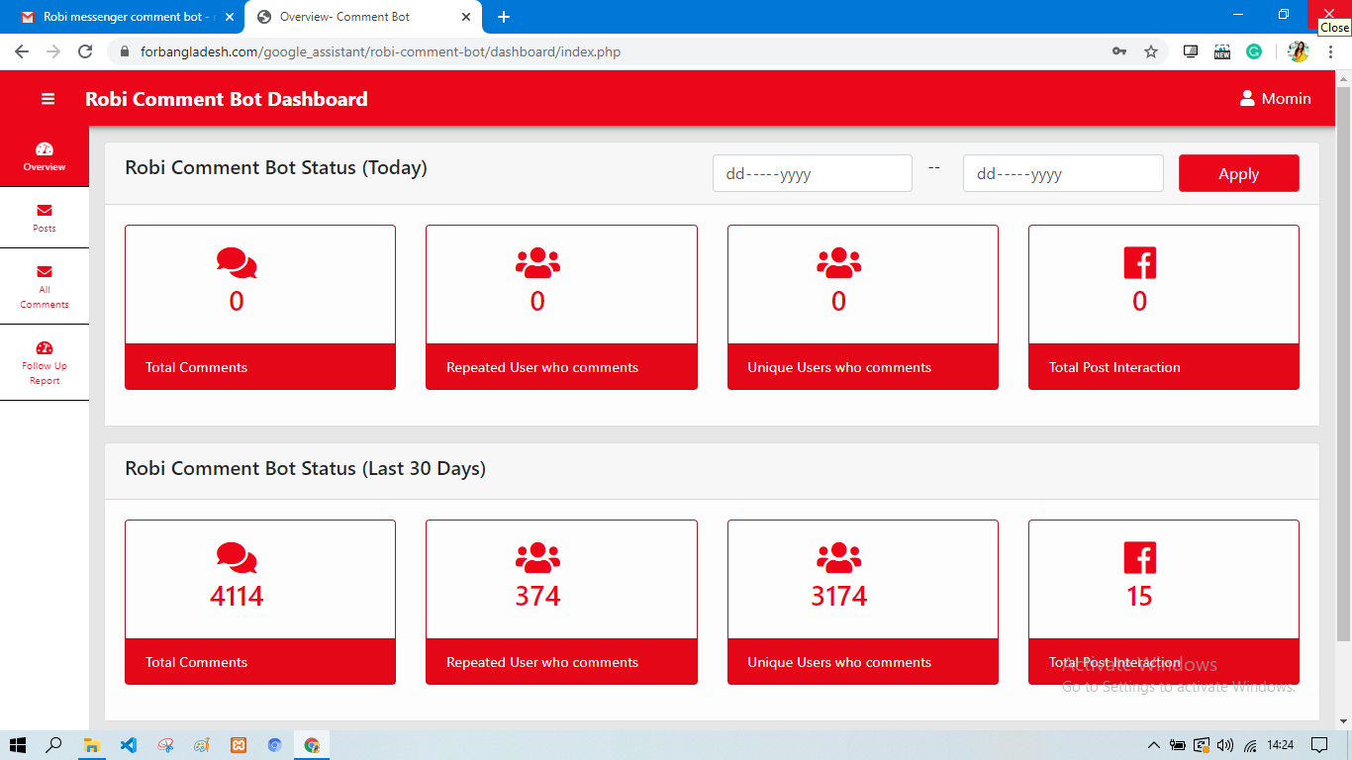Screen dimensions: 1352x760
Task: Bookmark this page with star icon
Action: (x=1151, y=51)
